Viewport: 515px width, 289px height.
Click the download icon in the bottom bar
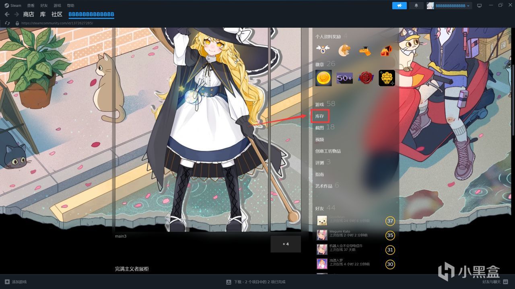(x=229, y=282)
